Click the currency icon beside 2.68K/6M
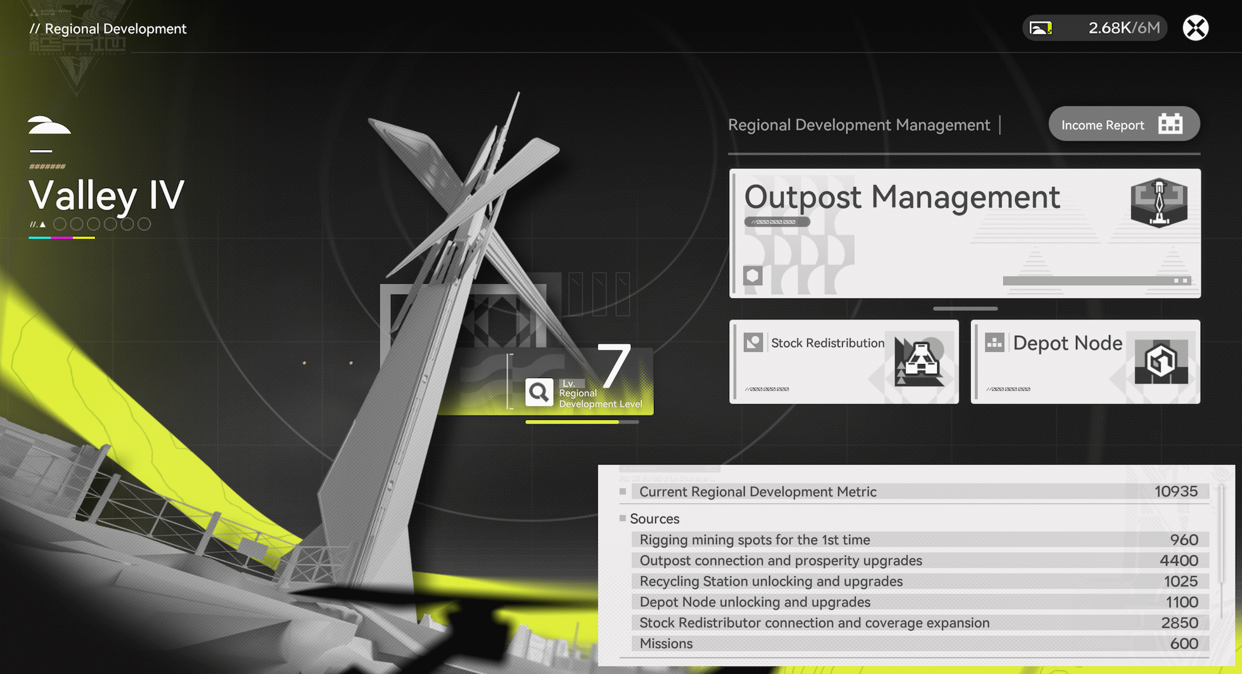 click(1041, 28)
